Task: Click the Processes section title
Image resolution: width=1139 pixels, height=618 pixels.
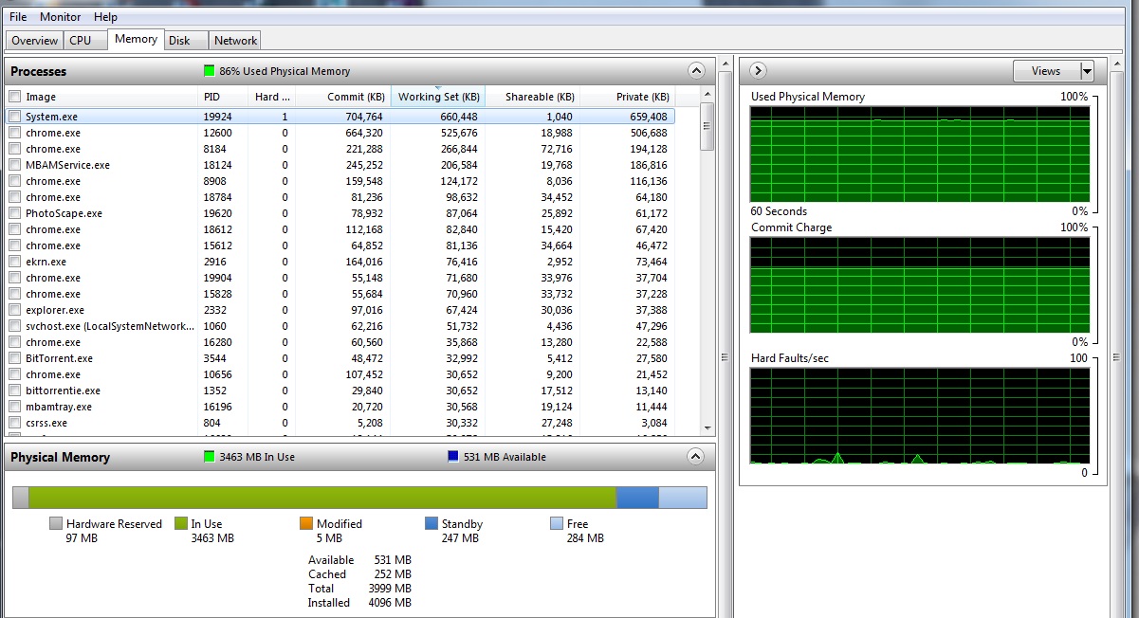Action: [x=38, y=71]
